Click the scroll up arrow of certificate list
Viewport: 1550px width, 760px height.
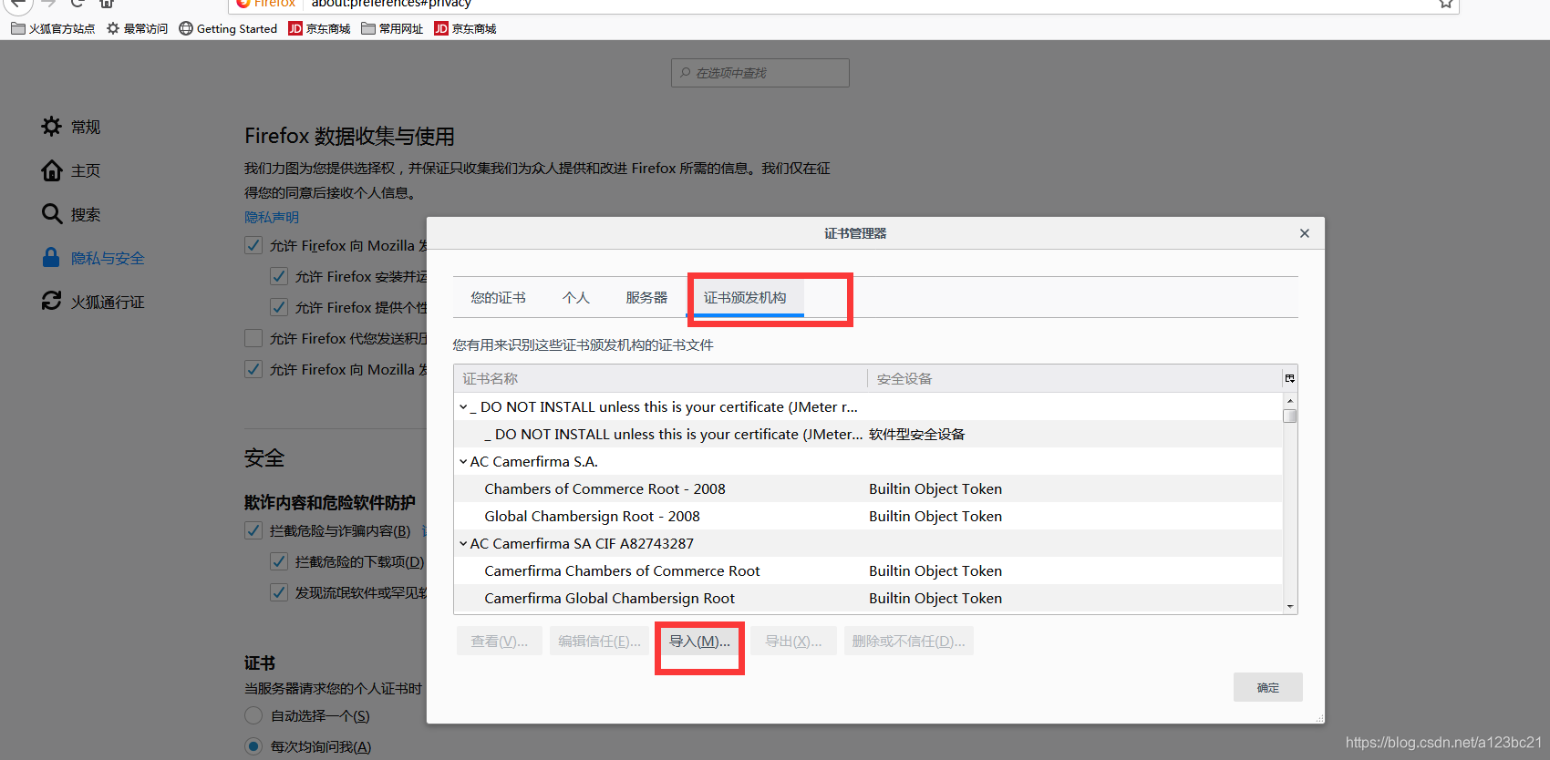1290,401
